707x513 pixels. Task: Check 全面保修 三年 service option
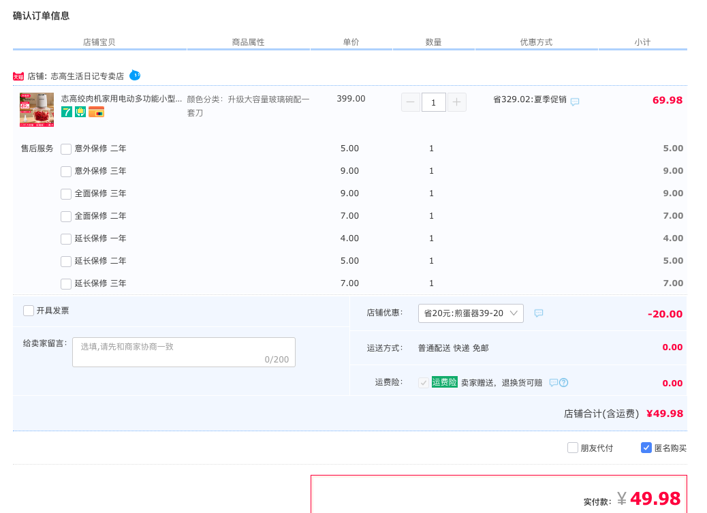tap(66, 194)
